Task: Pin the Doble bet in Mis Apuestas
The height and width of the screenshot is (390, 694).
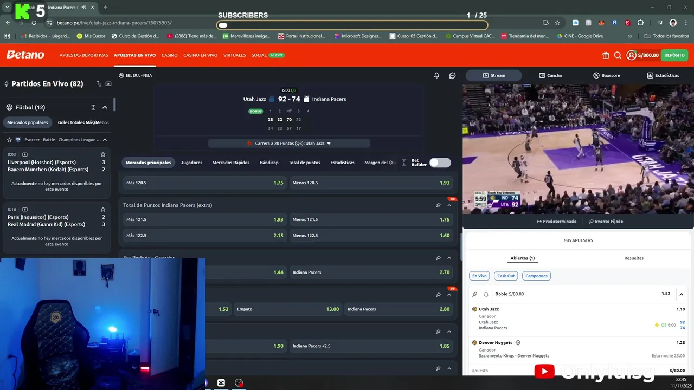Action: [474, 294]
